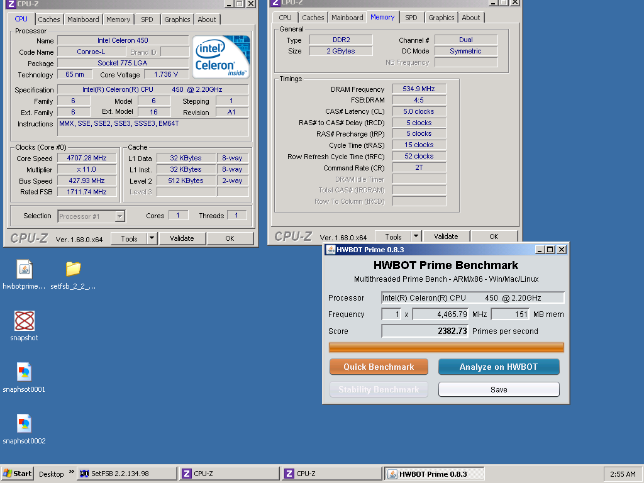Screen dimensions: 644x483
Task: Switch to the SPD tab in left CPU-Z
Action: click(147, 19)
